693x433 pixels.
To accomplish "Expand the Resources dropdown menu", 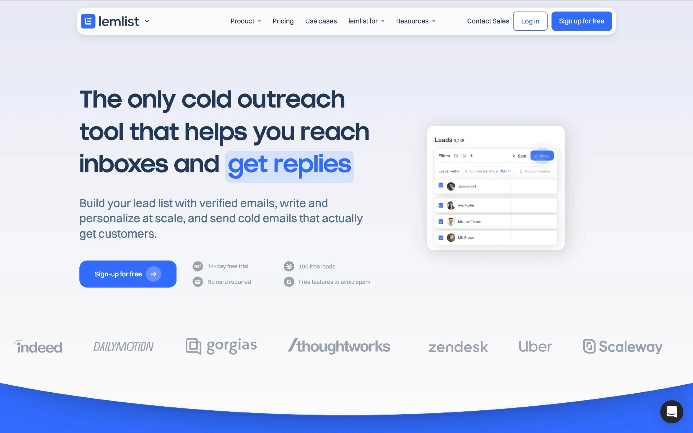I will pos(415,21).
